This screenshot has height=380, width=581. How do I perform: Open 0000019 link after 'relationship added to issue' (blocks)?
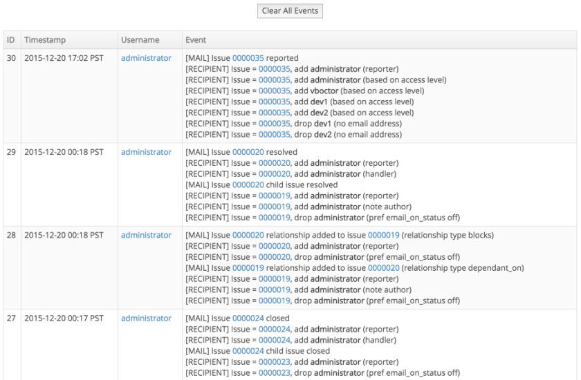(383, 236)
